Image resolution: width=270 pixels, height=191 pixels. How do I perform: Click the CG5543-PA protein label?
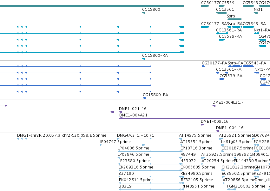click(255, 63)
